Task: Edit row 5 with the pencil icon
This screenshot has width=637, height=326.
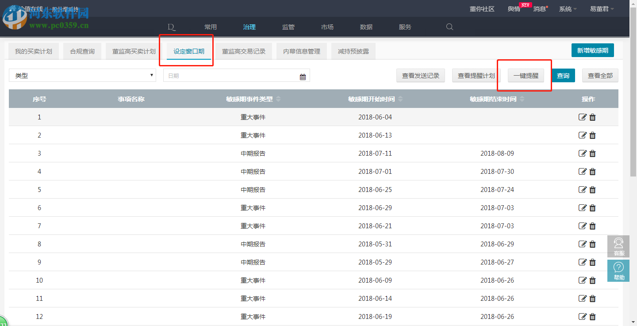Action: 583,189
